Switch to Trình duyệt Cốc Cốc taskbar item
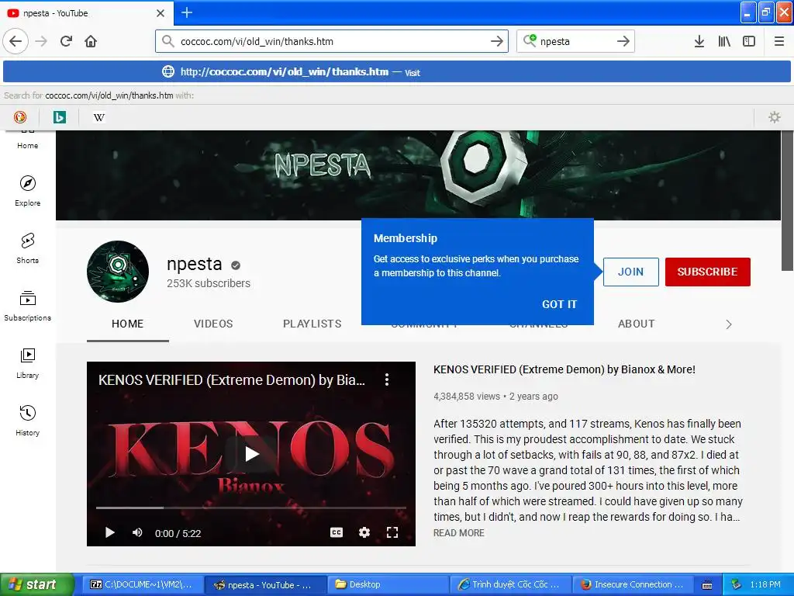 [x=510, y=584]
